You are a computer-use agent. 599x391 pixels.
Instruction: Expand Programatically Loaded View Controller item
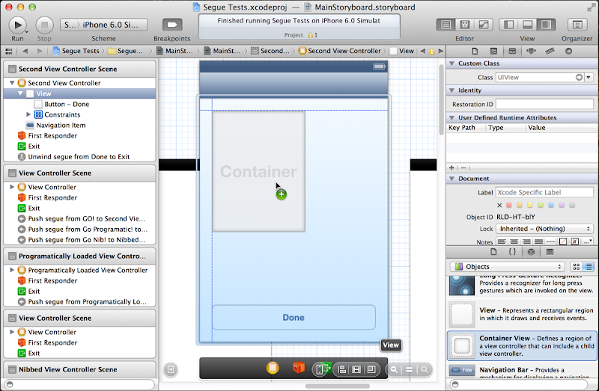tap(12, 270)
